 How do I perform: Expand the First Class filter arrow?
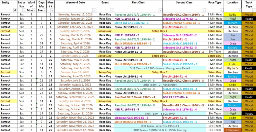click(160, 10)
